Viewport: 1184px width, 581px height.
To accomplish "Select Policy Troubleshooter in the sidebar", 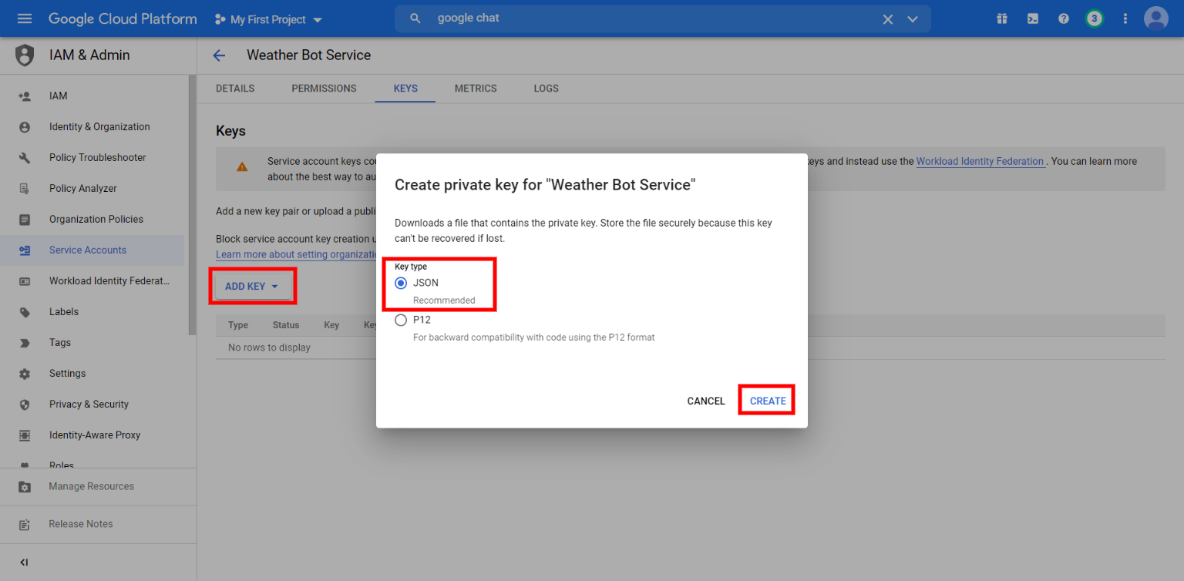I will 97,157.
